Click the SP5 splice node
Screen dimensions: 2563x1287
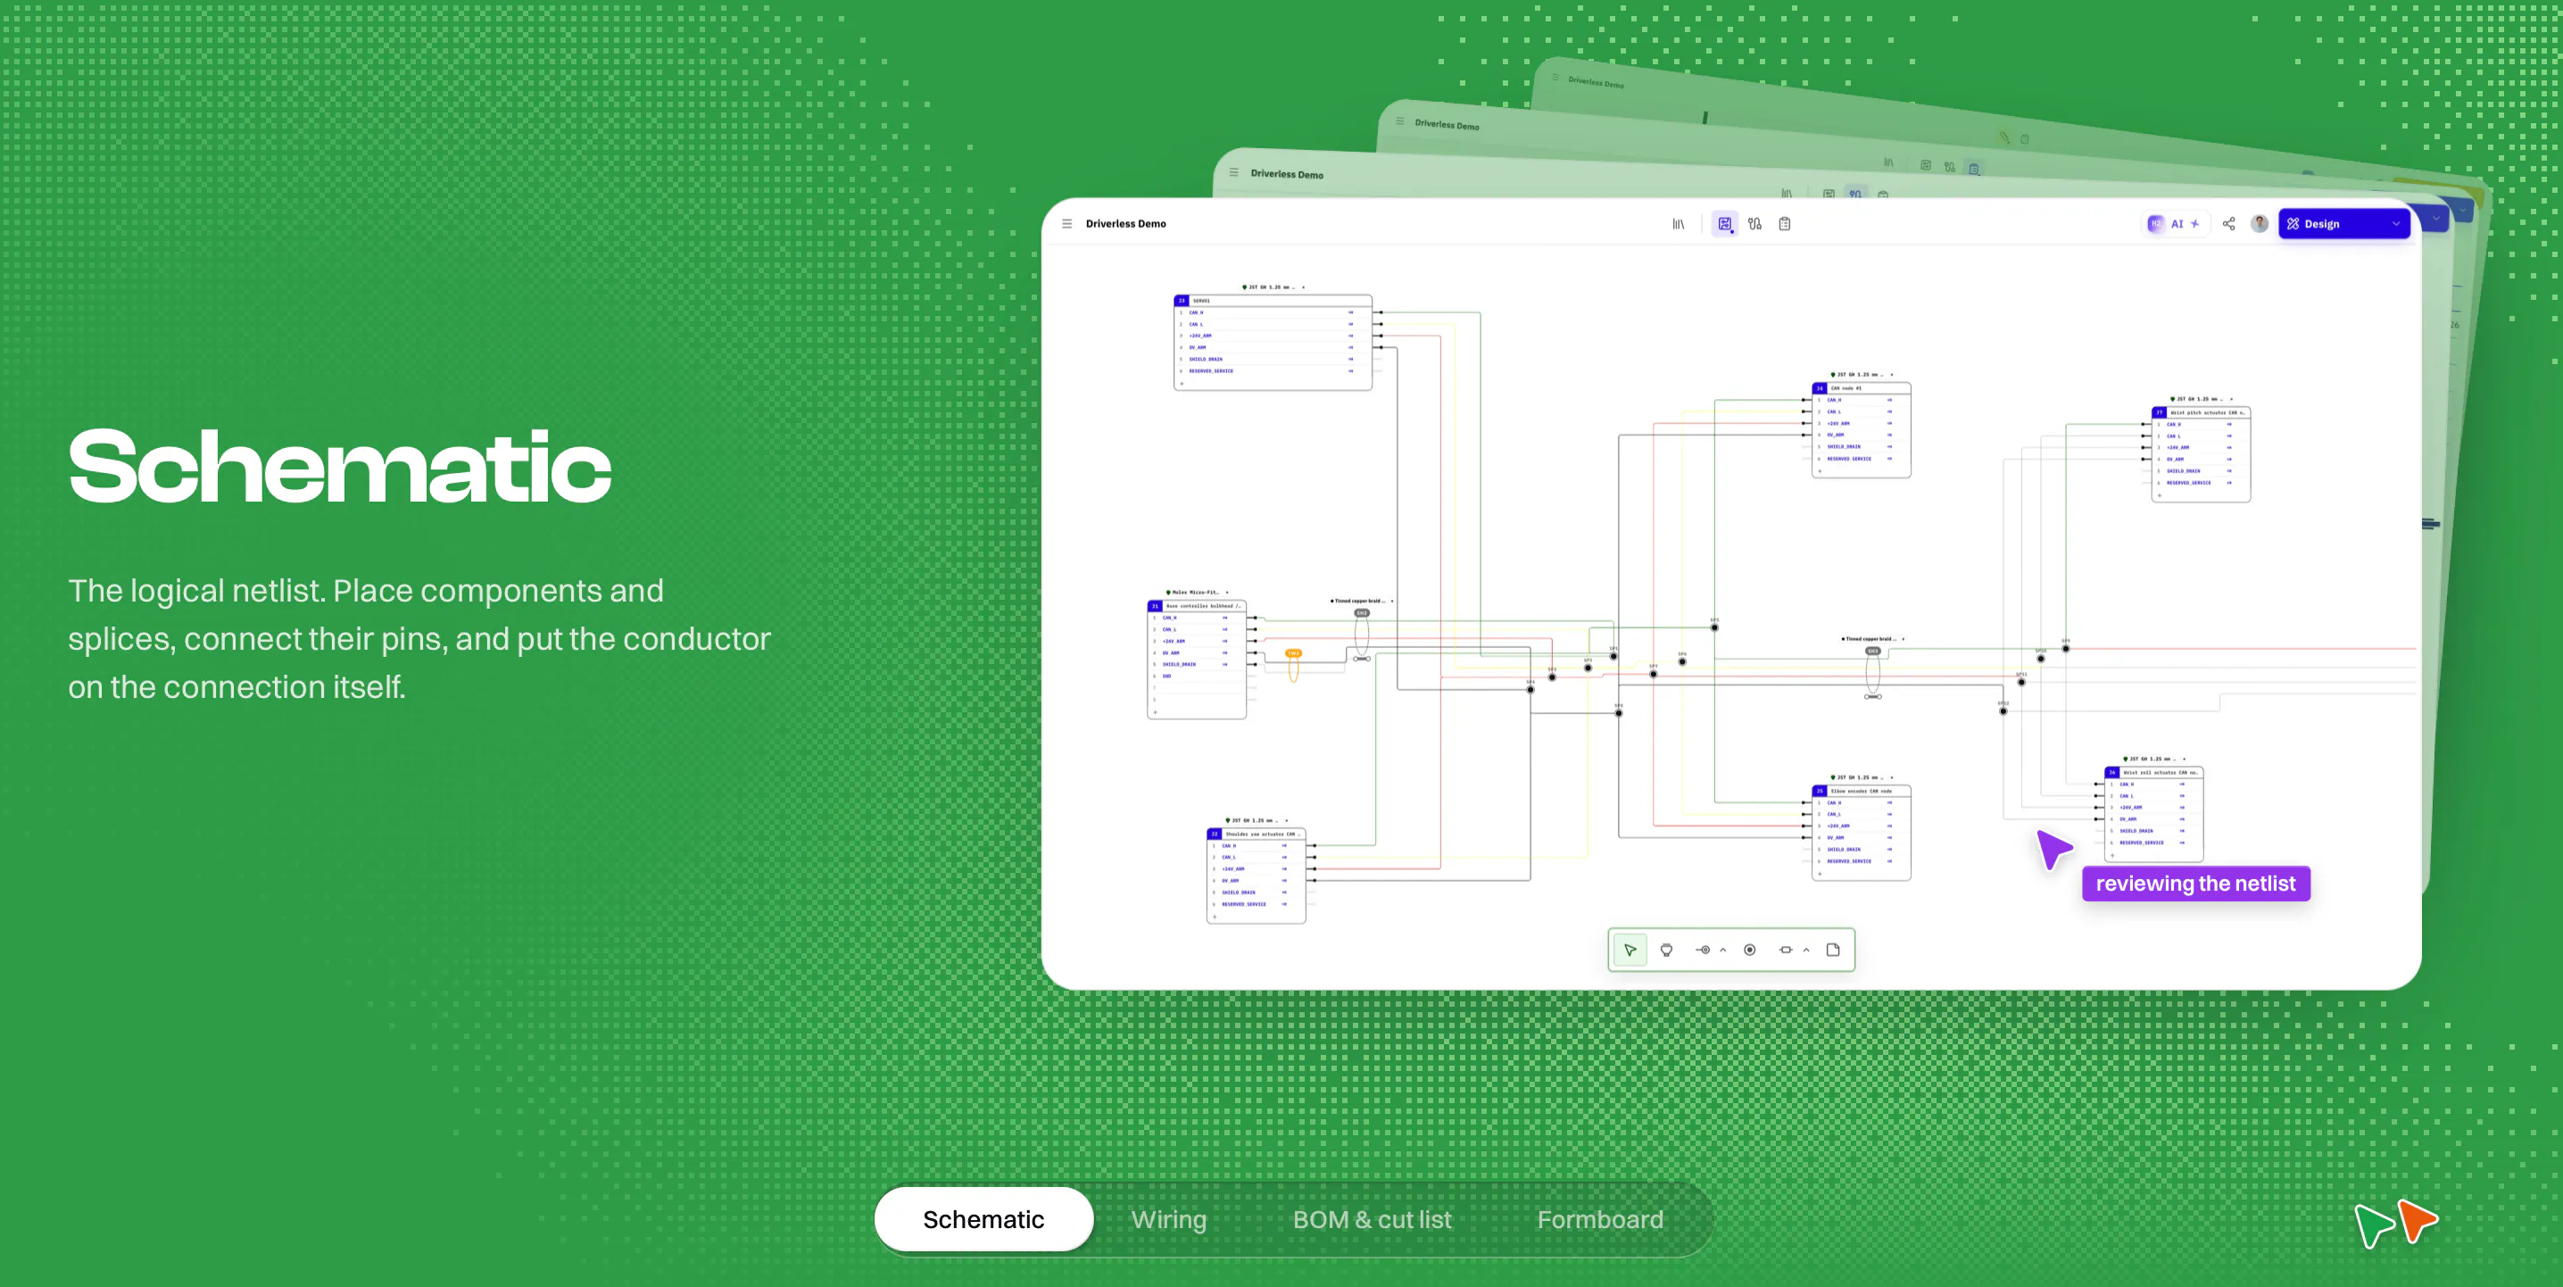tap(1714, 627)
